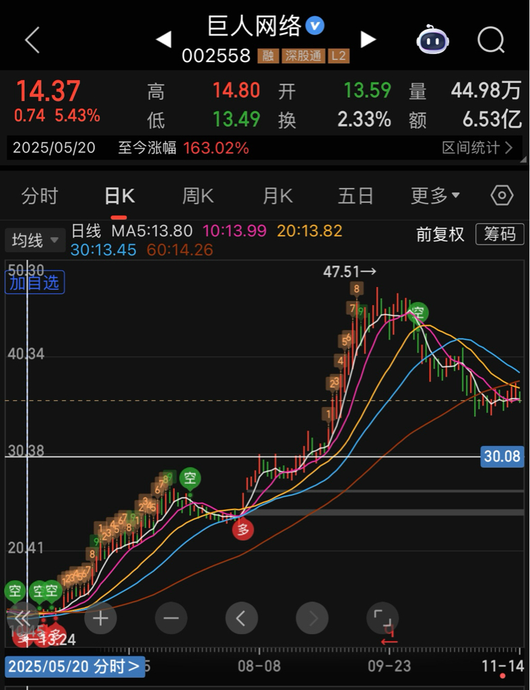Click the 30.08 price line label
This screenshot has height=690, width=530.
502,456
